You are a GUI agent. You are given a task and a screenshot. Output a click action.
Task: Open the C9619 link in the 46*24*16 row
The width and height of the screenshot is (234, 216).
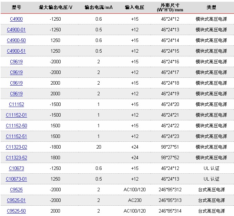(x=16, y=62)
